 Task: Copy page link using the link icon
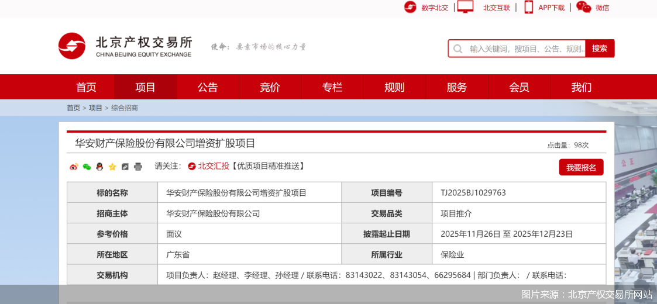(x=125, y=167)
